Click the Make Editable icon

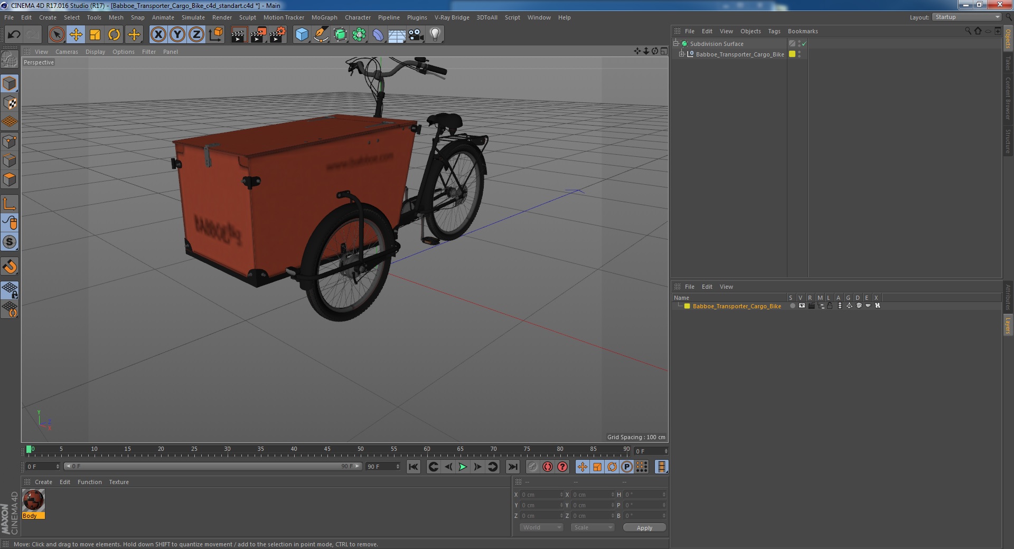pyautogui.click(x=10, y=59)
